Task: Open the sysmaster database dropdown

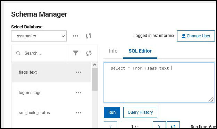Action: pyautogui.click(x=39, y=36)
